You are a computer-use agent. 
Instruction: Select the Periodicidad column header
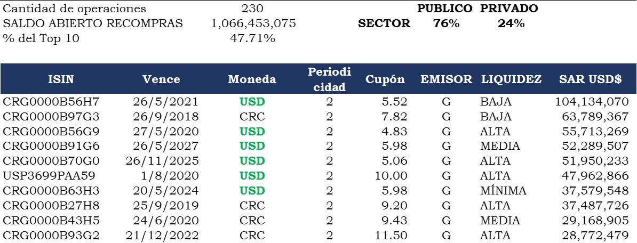pyautogui.click(x=329, y=79)
